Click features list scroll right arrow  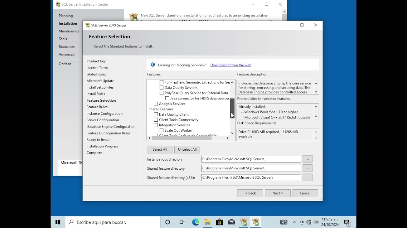click(x=227, y=138)
